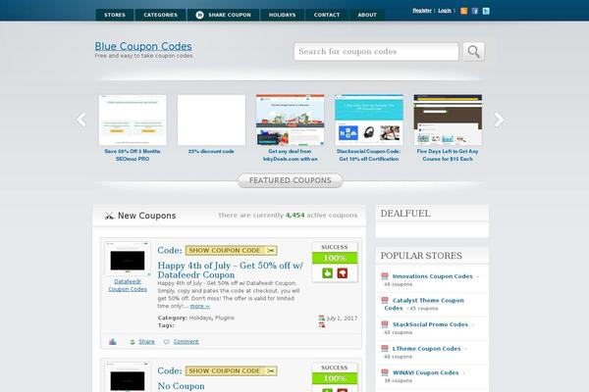589x392 pixels.
Task: Click the Featured Coupons label
Action: pos(290,180)
